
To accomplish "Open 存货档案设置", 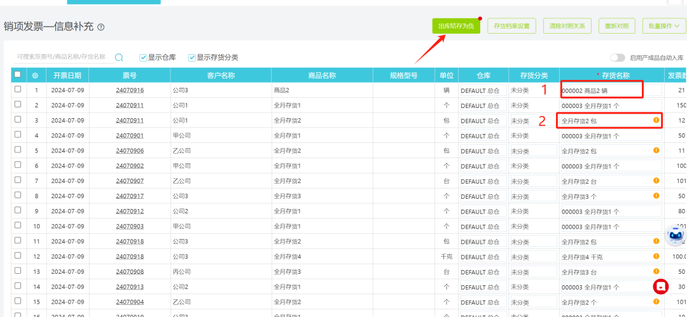I will (x=511, y=26).
